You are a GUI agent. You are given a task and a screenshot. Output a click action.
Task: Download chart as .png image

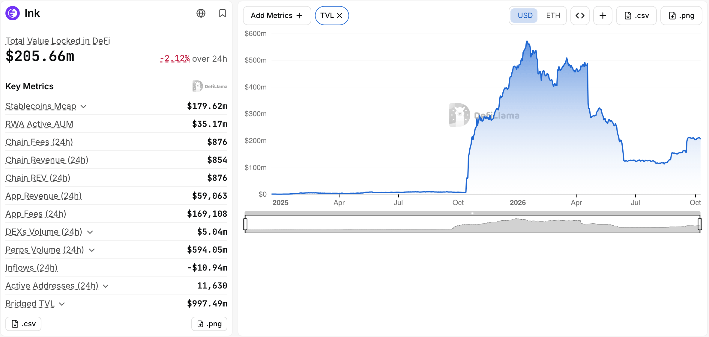[681, 16]
